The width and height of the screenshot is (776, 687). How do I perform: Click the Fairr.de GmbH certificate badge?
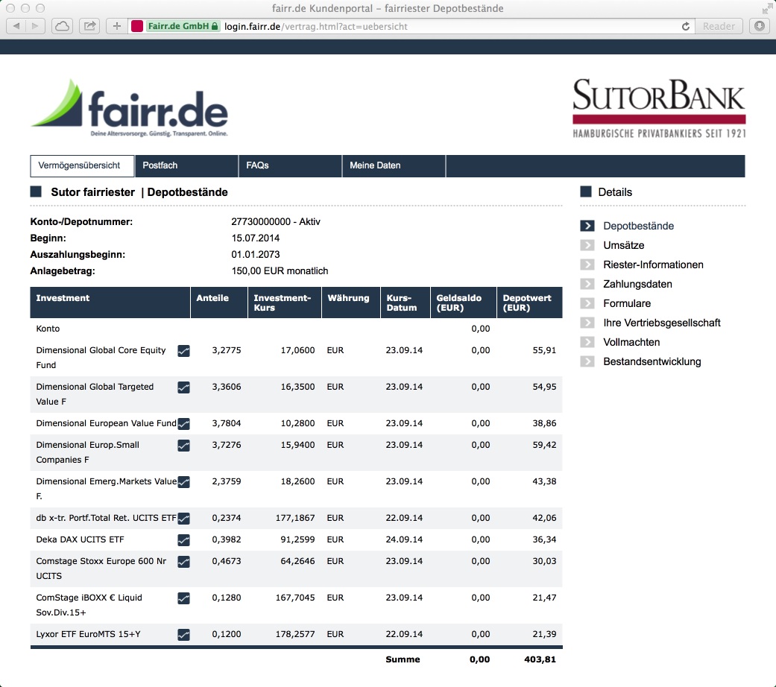click(183, 26)
